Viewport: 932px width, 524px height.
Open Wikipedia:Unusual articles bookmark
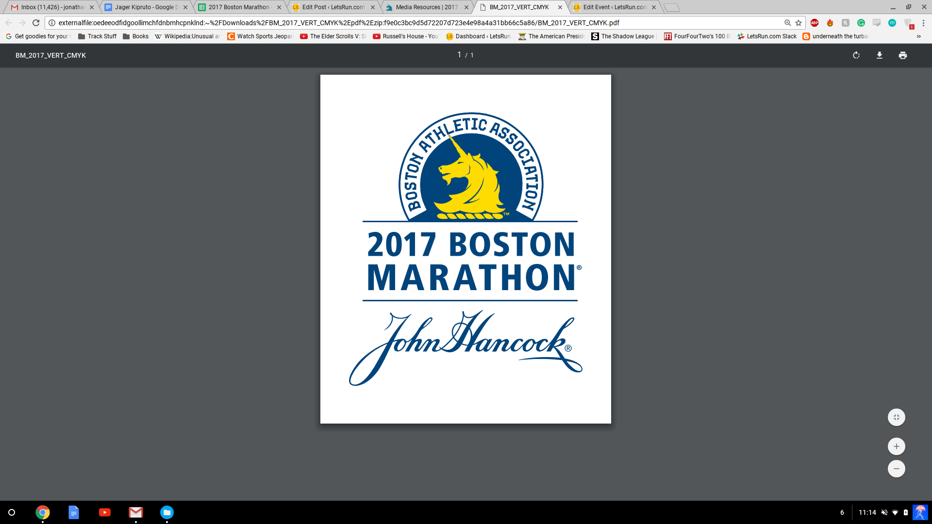click(187, 36)
